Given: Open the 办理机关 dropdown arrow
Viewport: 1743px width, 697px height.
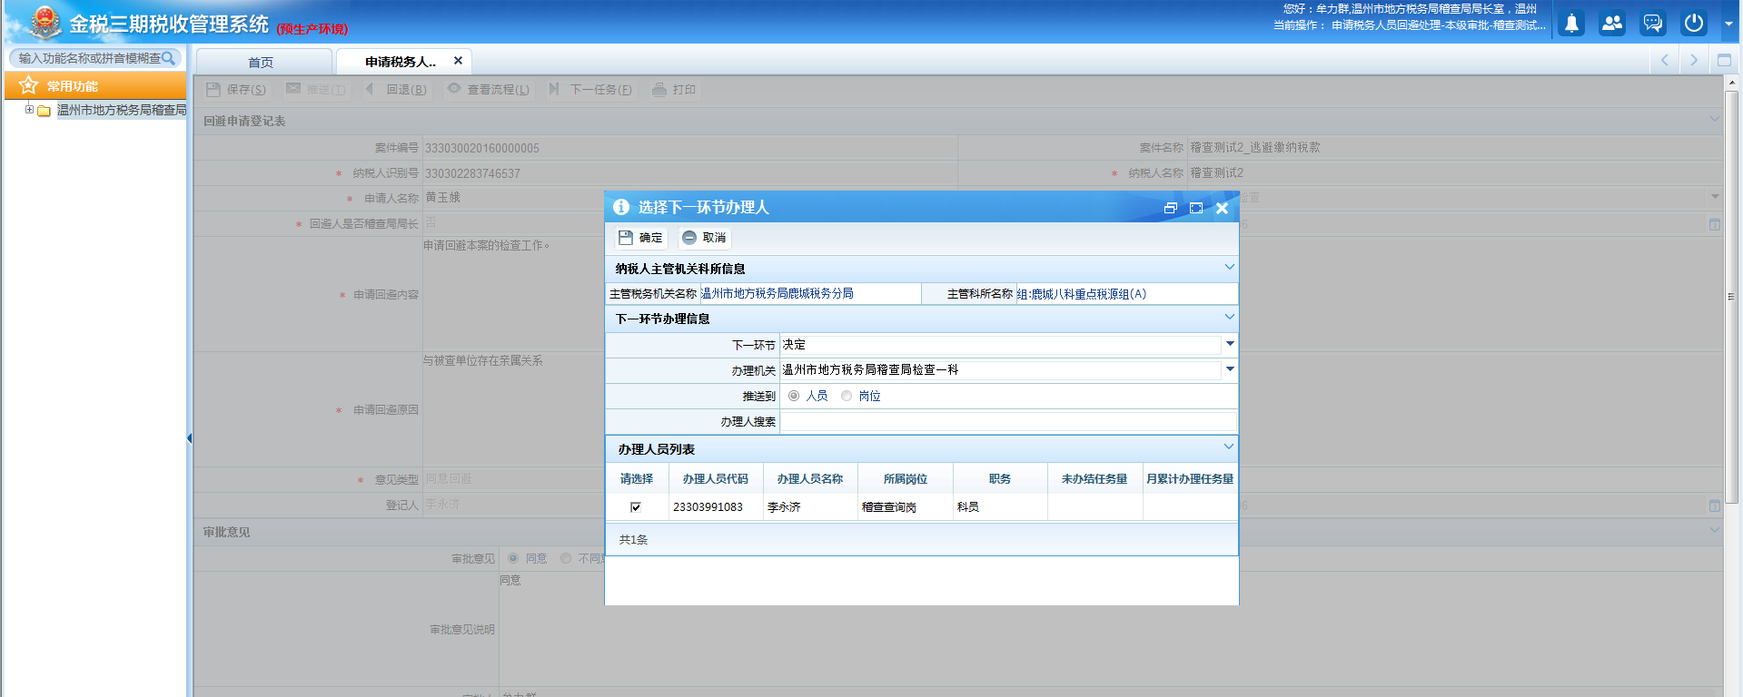Looking at the screenshot, I should click(x=1230, y=369).
